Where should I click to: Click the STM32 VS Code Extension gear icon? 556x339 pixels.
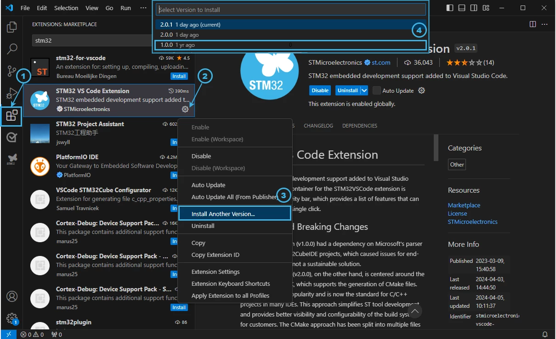(x=185, y=109)
